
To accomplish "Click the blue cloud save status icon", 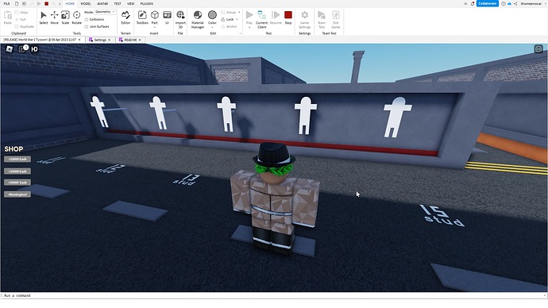I will tap(509, 3).
